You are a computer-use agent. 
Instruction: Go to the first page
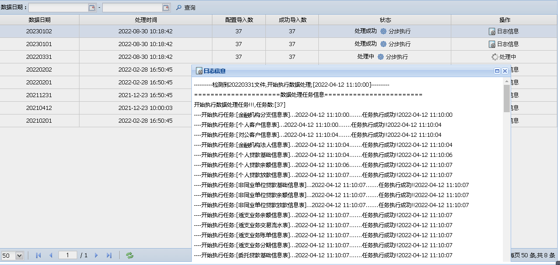pos(38,255)
